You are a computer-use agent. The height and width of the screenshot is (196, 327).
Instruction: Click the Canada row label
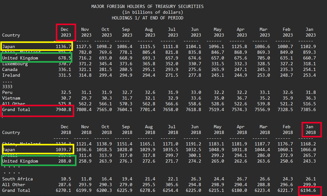pyautogui.click(x=10, y=70)
